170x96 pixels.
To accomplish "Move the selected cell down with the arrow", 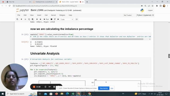I will pos(40,19).
